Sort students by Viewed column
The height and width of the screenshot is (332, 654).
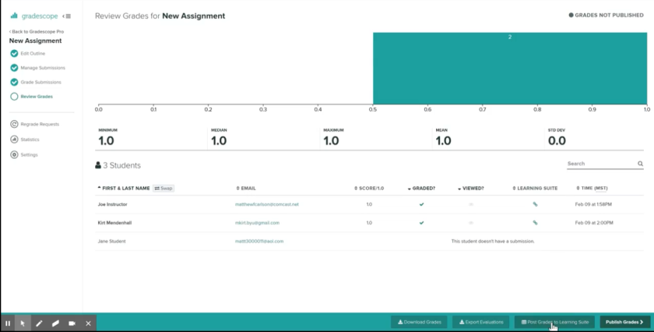(x=471, y=188)
